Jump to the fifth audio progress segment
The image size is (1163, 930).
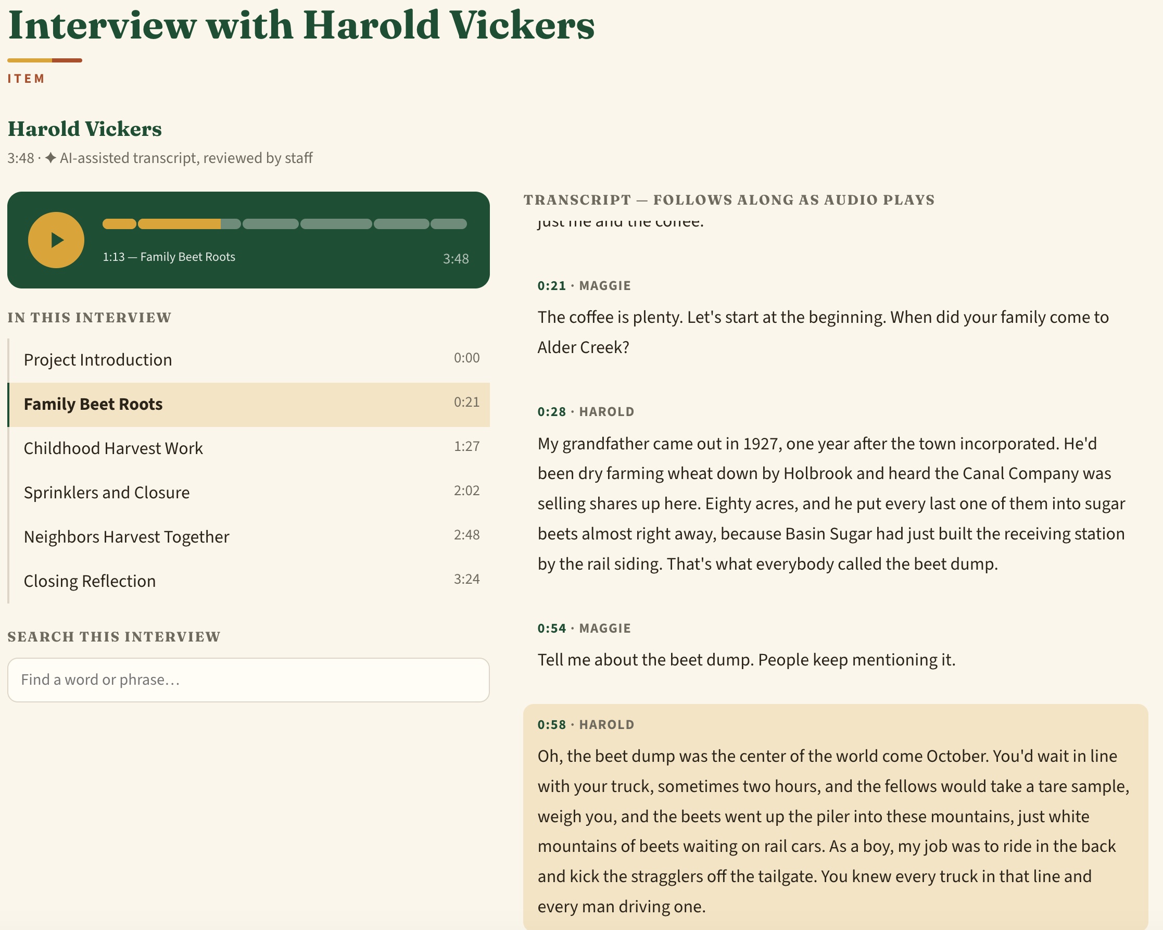[401, 224]
